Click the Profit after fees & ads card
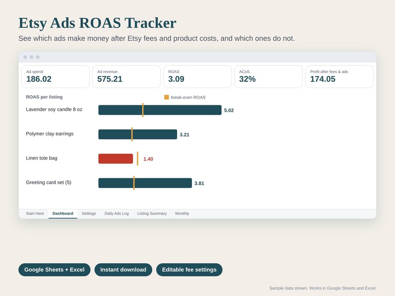The image size is (395, 296). point(339,76)
